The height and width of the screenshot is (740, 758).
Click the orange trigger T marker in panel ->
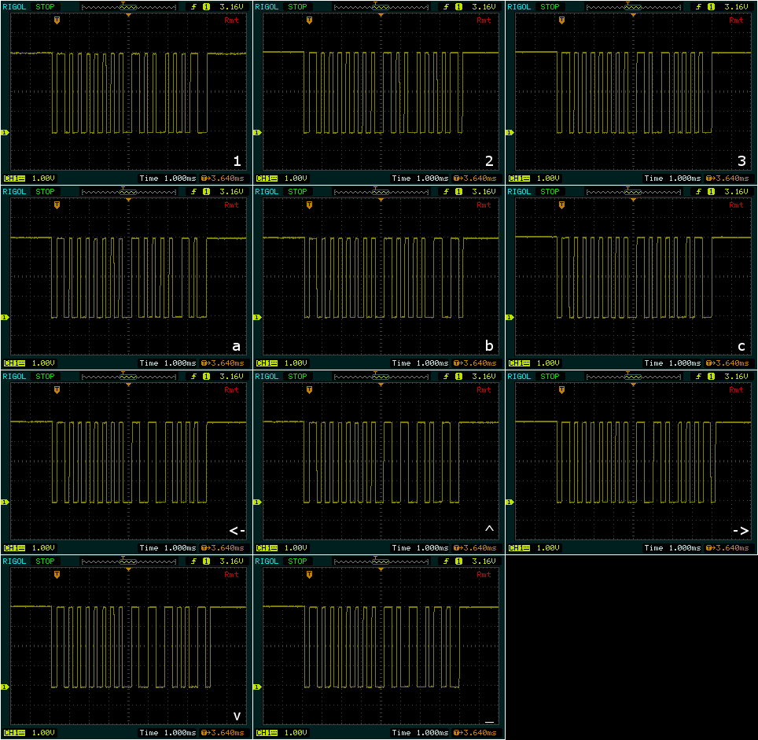(x=561, y=389)
